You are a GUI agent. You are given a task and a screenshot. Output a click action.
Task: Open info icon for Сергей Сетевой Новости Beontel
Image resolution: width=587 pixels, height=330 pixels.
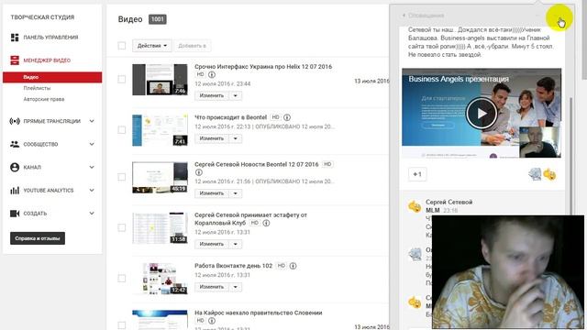[199, 172]
